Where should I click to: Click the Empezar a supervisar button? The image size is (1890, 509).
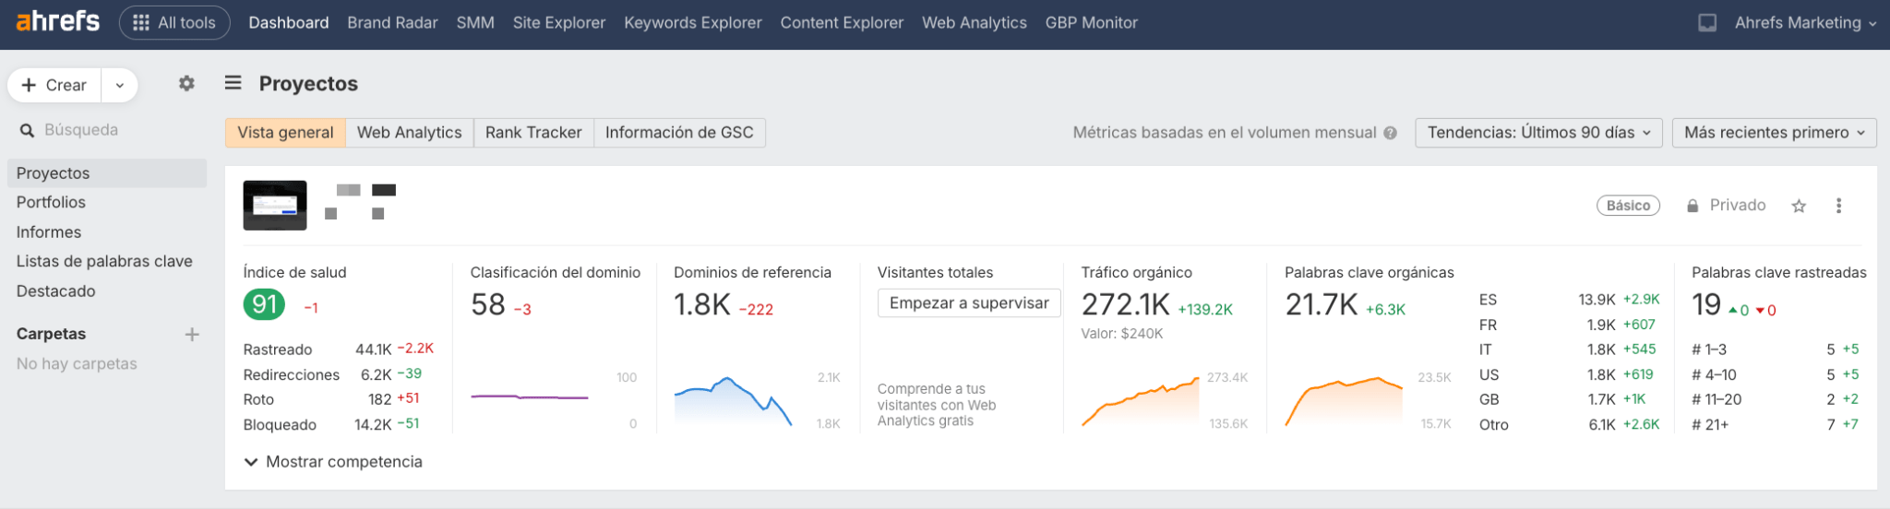point(969,303)
